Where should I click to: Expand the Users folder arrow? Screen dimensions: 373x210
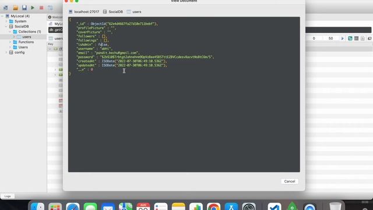coord(10,47)
